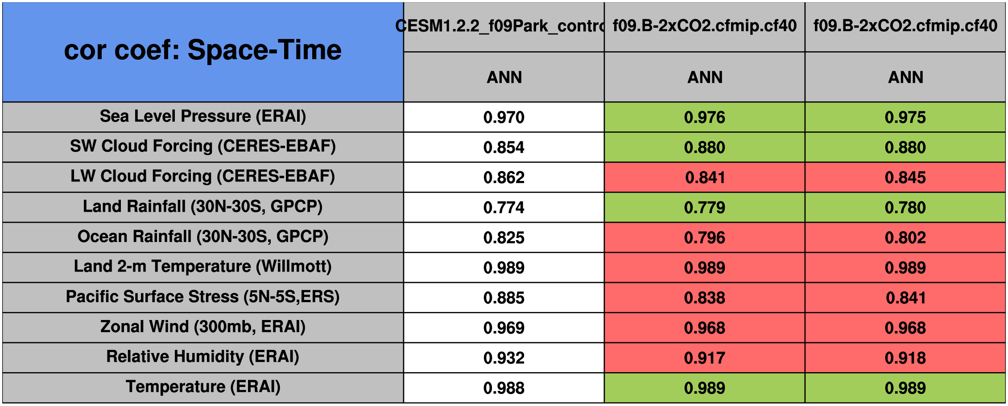This screenshot has width=1008, height=406.
Task: Select the SW Cloud Forcing (CERES-EBAF) row label
Action: 202,147
